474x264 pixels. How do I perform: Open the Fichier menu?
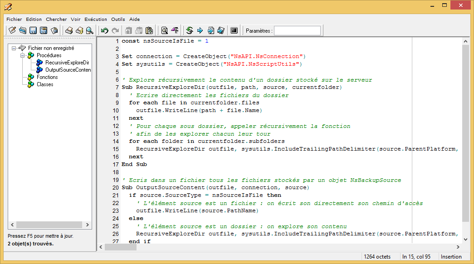pos(14,20)
